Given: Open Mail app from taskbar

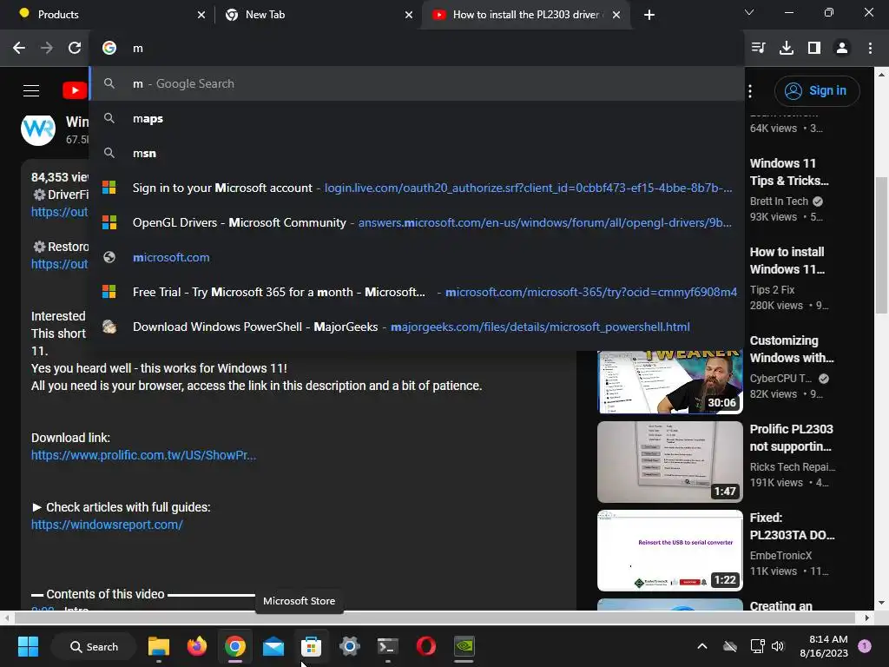Looking at the screenshot, I should click(x=273, y=646).
